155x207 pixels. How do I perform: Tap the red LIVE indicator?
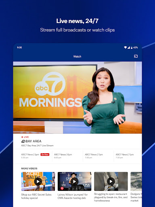point(25,137)
